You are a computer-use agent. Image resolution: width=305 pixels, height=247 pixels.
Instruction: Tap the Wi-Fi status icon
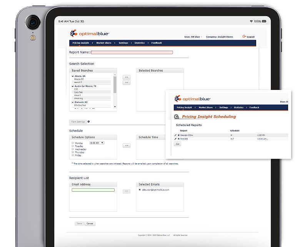point(251,21)
